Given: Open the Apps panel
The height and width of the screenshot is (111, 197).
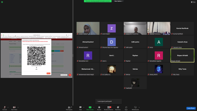Looking at the screenshot, I should (x=126, y=108).
